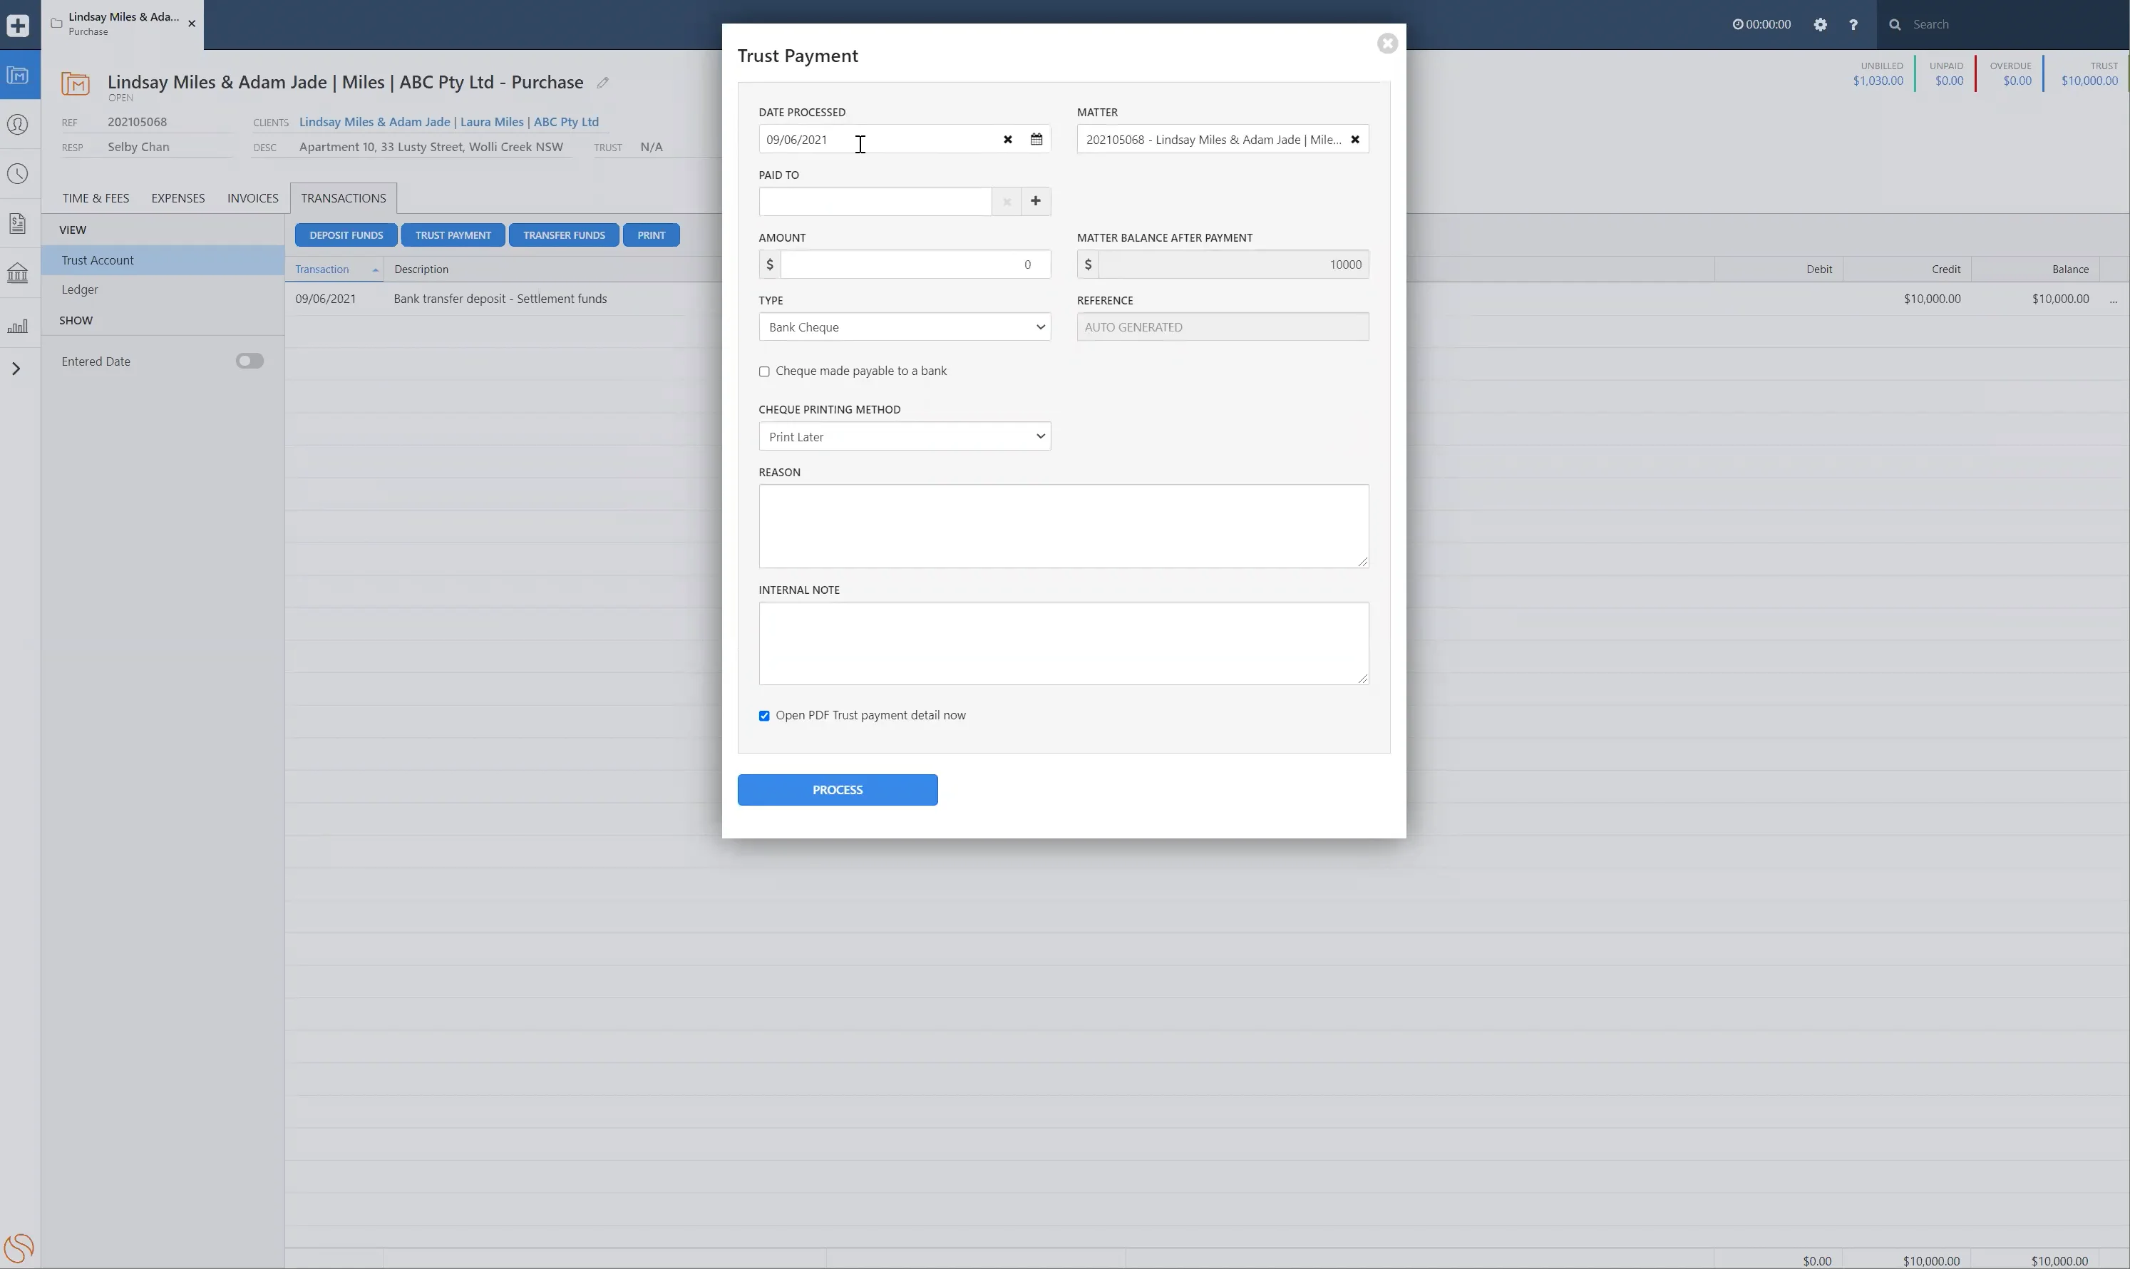Screen dimensions: 2130x1269
Task: Click the help question mark icon
Action: click(x=1853, y=25)
